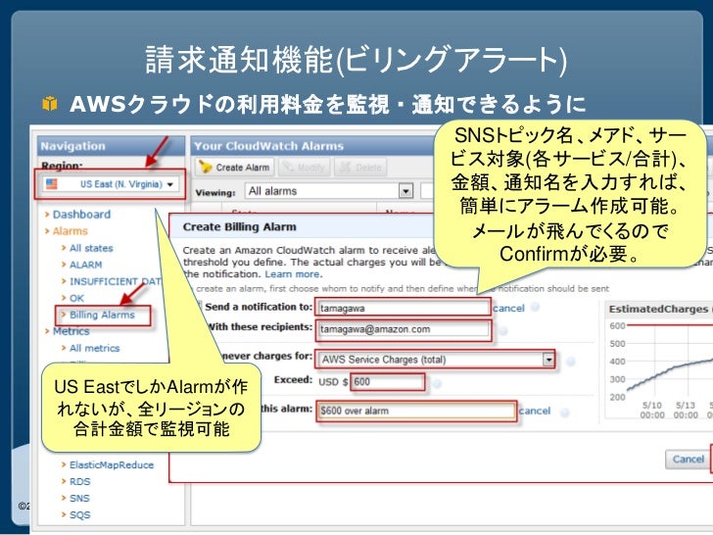Click the help icon beside service charges dropdown
713x535 pixels.
pos(571,362)
